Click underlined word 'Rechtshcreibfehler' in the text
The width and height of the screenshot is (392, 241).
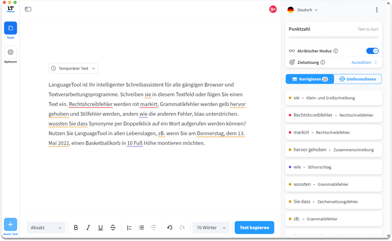coord(91,104)
